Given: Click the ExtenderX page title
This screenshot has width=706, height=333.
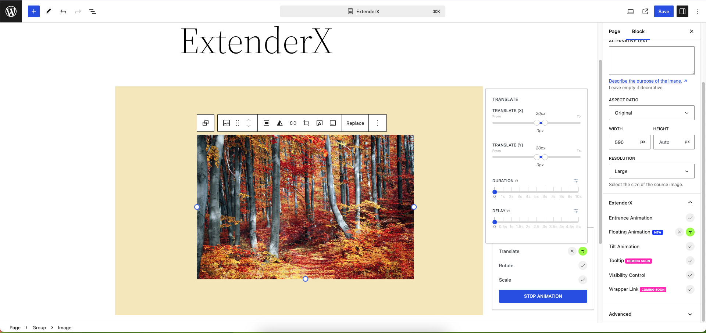Looking at the screenshot, I should 256,41.
